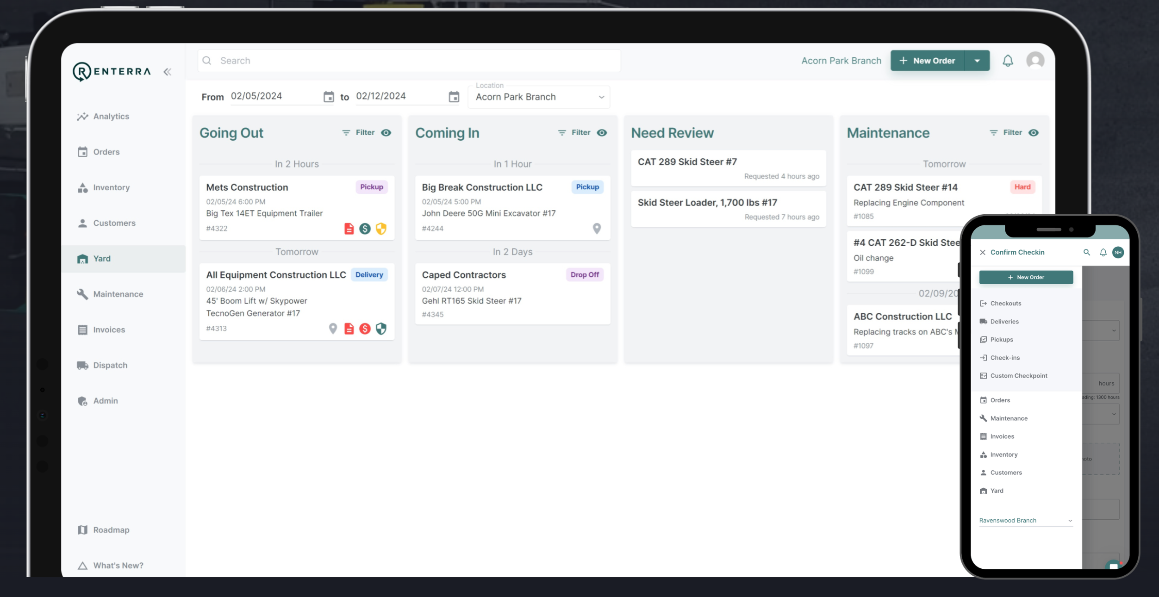Open Roadmap in the sidebar
This screenshot has height=597, width=1159.
tap(123, 530)
